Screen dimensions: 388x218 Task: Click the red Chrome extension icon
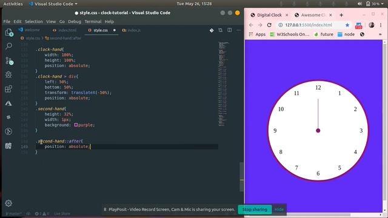(358, 25)
